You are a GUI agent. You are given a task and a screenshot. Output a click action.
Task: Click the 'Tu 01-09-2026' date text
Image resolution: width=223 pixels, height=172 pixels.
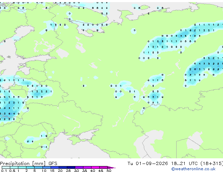coord(148,164)
